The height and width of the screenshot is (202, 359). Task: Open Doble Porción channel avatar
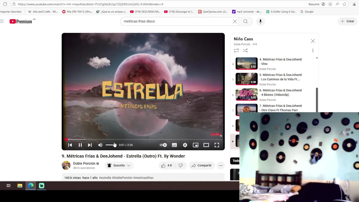pos(66,165)
